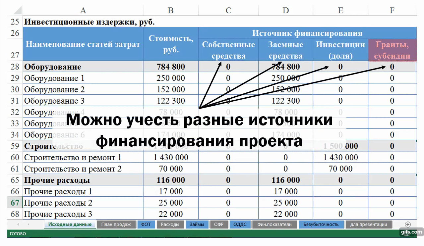
Task: Select row 67 by its row number
Action: click(x=15, y=203)
